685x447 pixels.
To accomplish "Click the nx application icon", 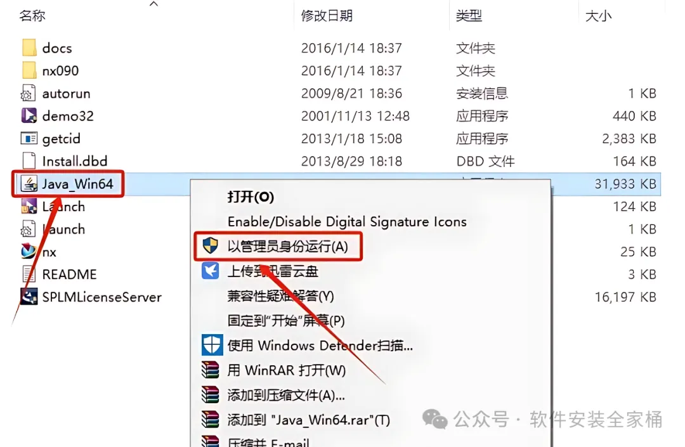I will pyautogui.click(x=29, y=252).
